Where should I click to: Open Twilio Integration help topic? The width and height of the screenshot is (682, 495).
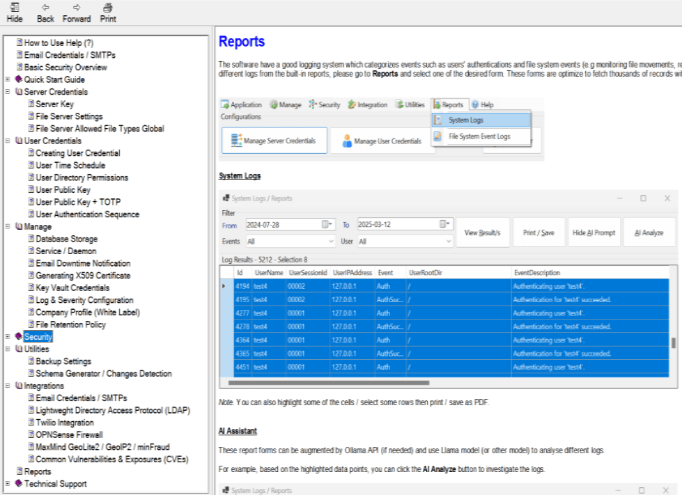65,423
